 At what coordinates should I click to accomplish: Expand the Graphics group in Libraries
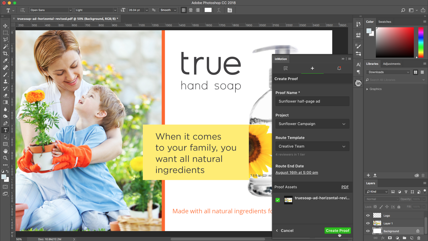[x=367, y=89]
